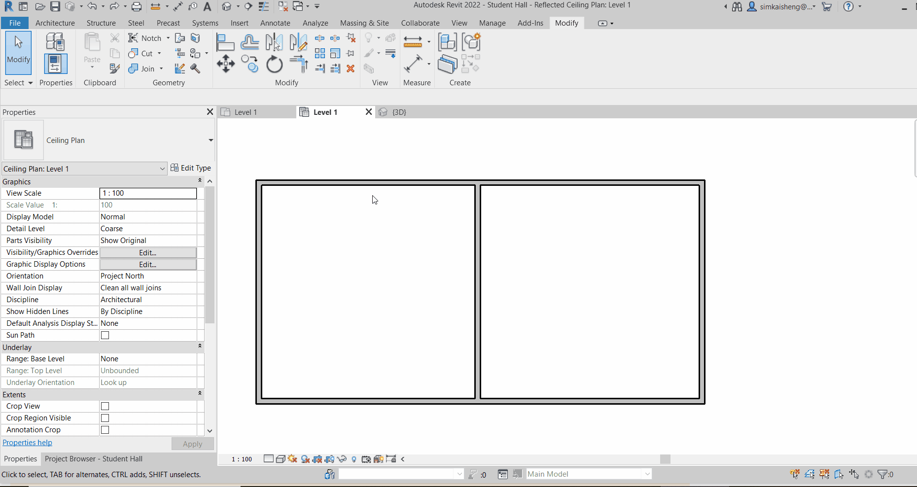917x487 pixels.
Task: Collapse the Graphics properties section
Action: point(200,181)
